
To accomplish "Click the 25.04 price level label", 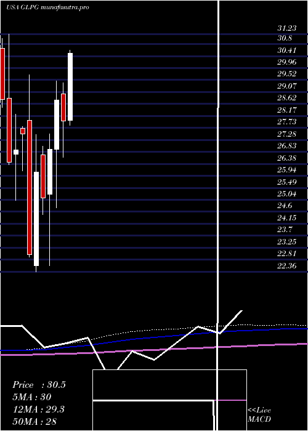I will pos(287,194).
